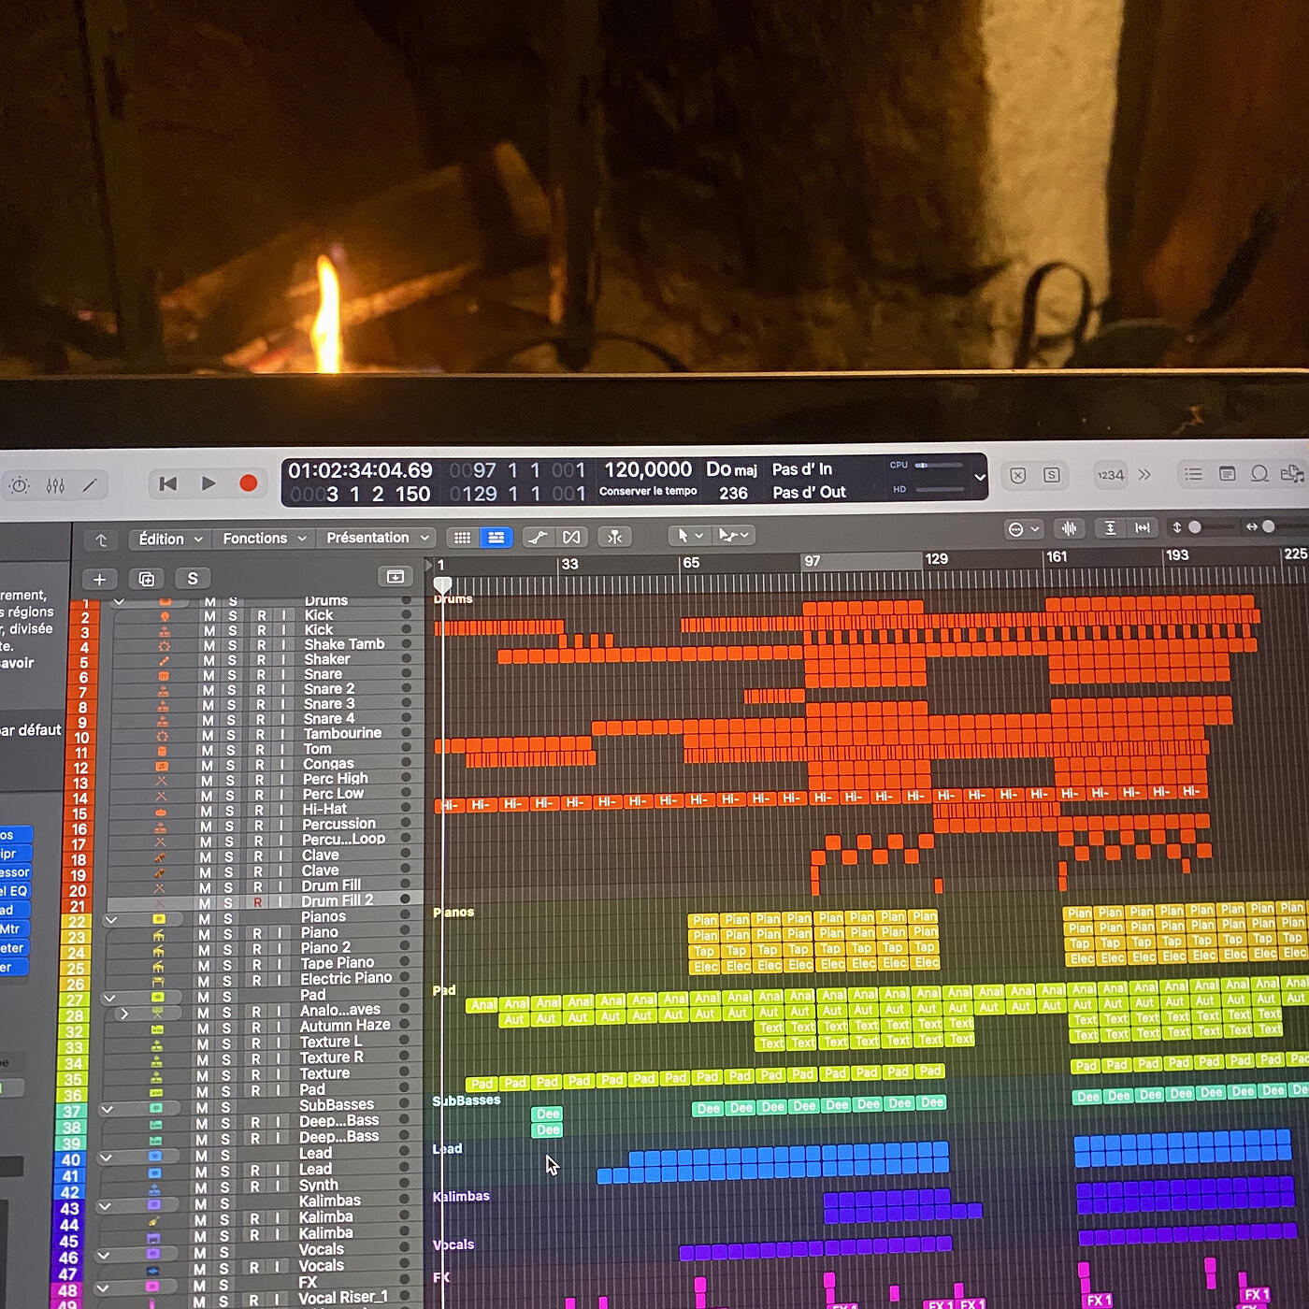Toggle the Flex show/hide icon
Screen dimensions: 1309x1309
[571, 537]
